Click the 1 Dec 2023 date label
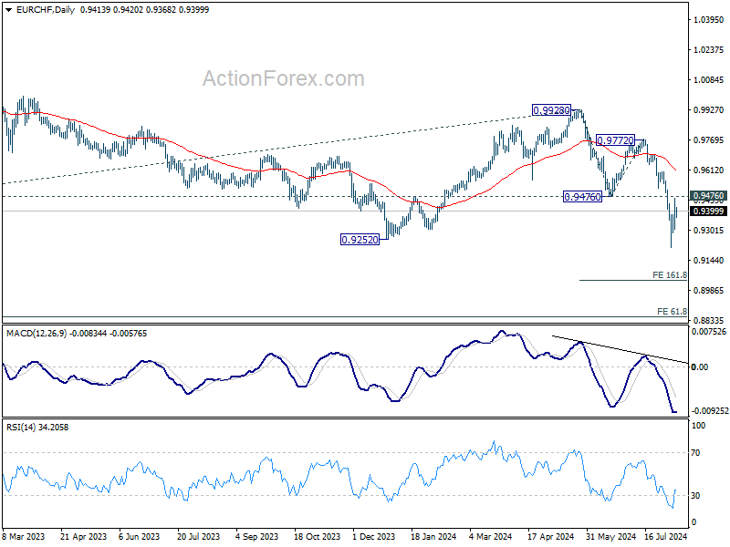Viewport: 730px width, 547px height. [x=373, y=537]
